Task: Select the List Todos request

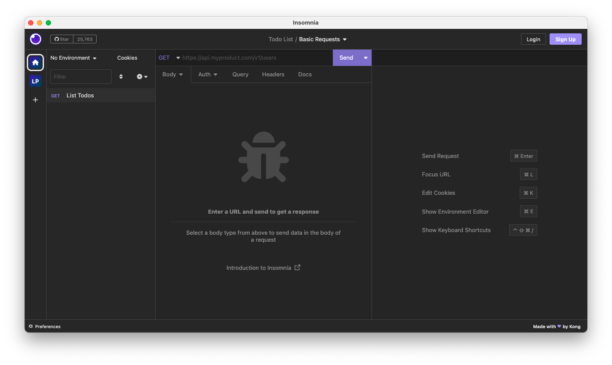Action: (80, 95)
